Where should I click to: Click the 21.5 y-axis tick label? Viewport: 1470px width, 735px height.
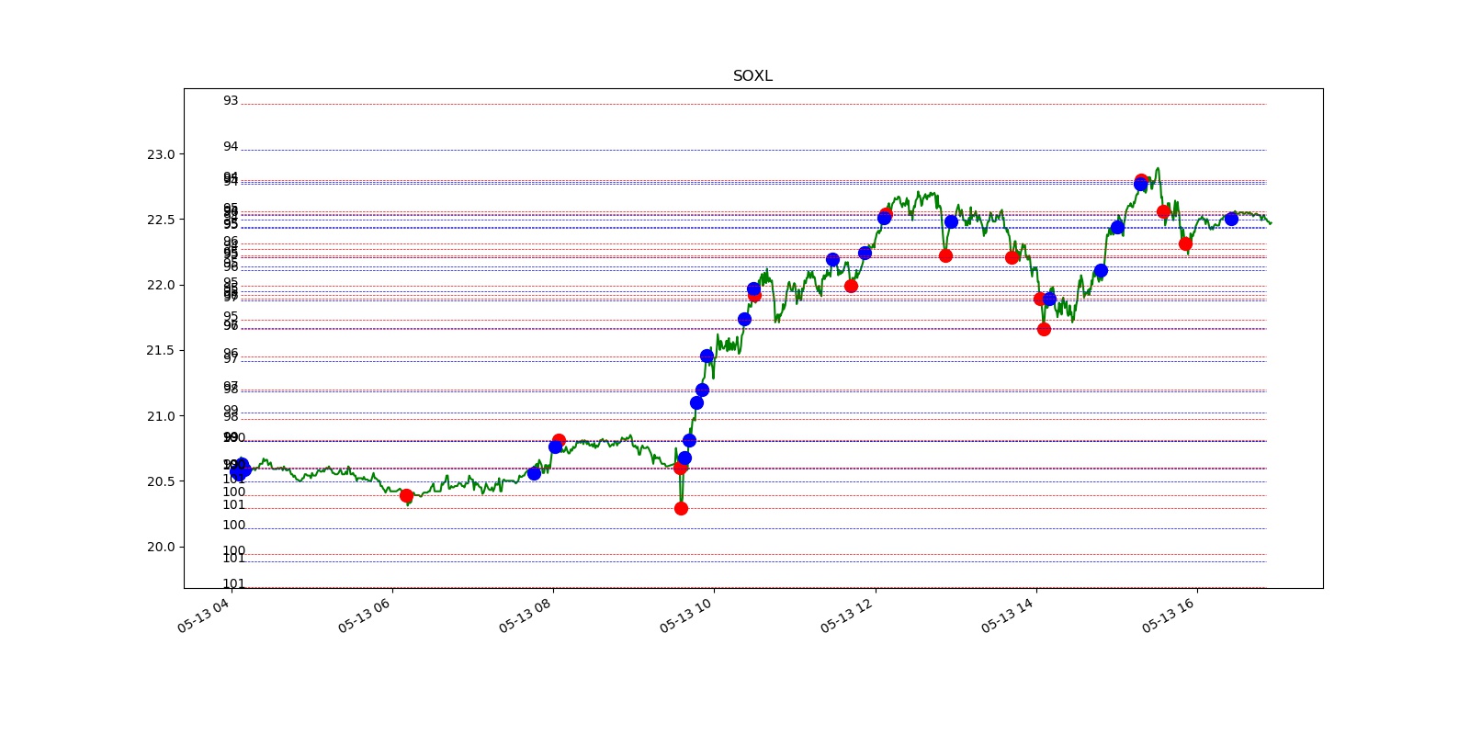click(x=160, y=350)
